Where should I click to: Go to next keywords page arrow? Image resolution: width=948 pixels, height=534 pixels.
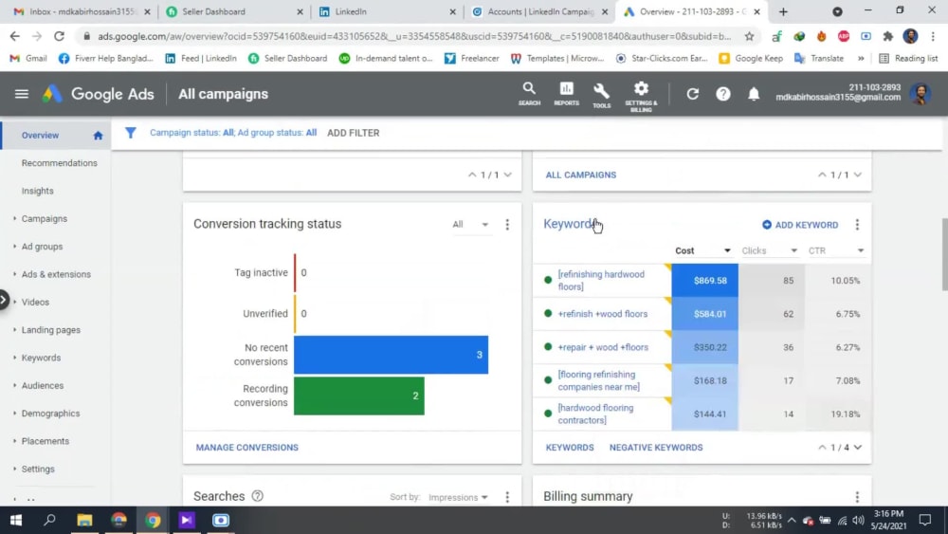(x=857, y=448)
